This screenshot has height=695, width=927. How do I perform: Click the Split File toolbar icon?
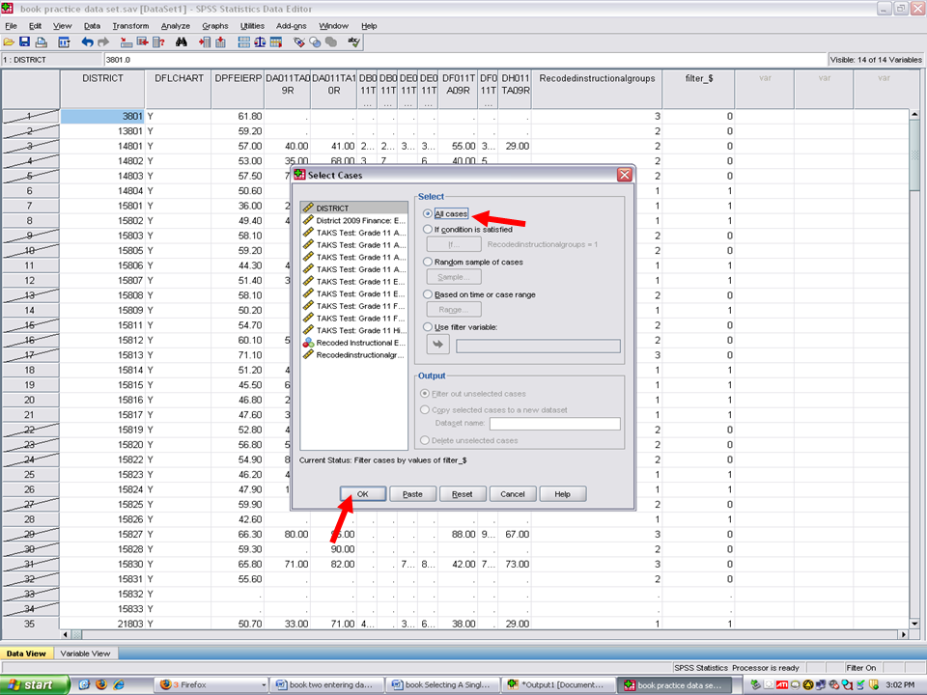[x=243, y=42]
